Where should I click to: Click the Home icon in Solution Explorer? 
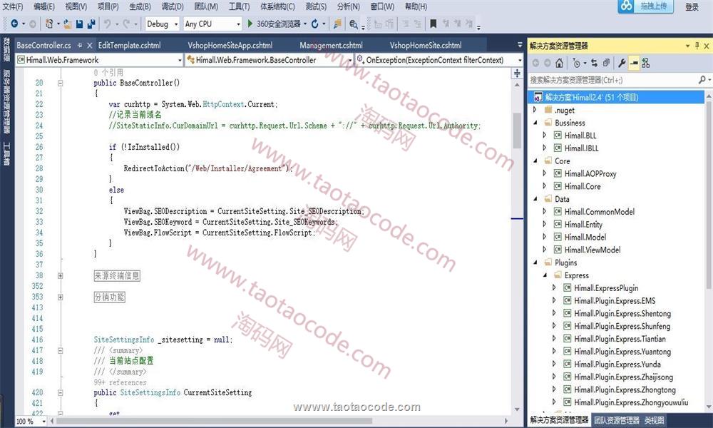click(560, 63)
